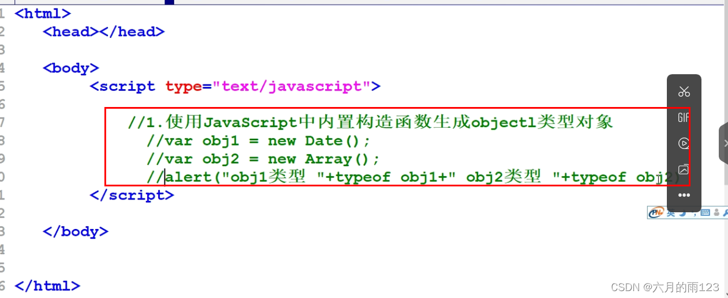
Task: Open the image gallery icon in toolbar
Action: (x=684, y=169)
